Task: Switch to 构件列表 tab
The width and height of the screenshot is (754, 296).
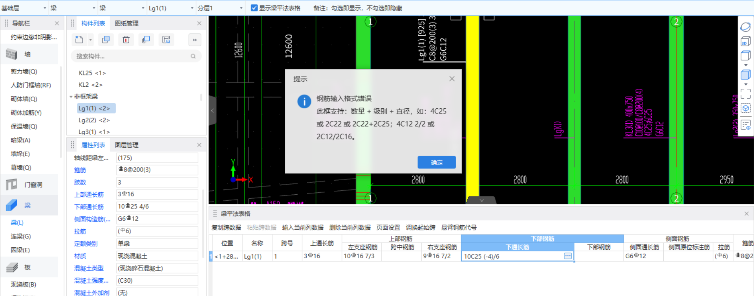Action: point(93,23)
